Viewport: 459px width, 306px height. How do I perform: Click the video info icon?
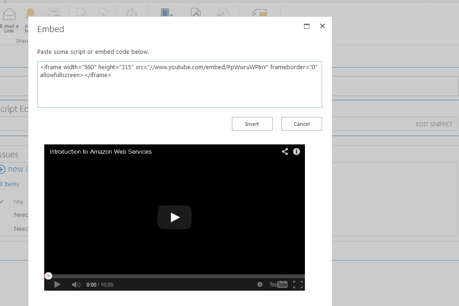(x=297, y=151)
